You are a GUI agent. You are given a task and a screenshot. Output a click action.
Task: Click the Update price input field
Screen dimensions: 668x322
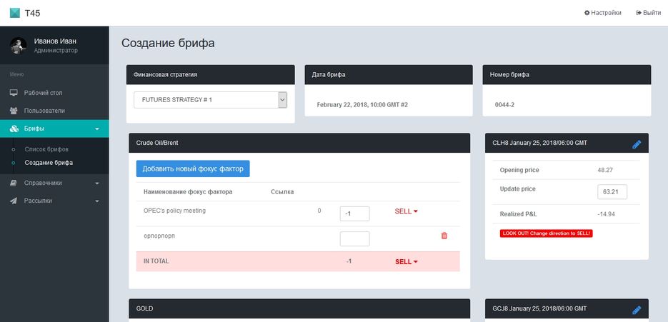612,191
